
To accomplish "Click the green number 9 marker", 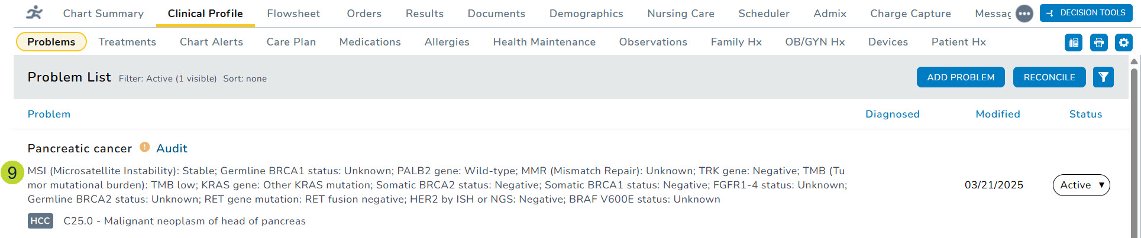I will click(x=12, y=172).
